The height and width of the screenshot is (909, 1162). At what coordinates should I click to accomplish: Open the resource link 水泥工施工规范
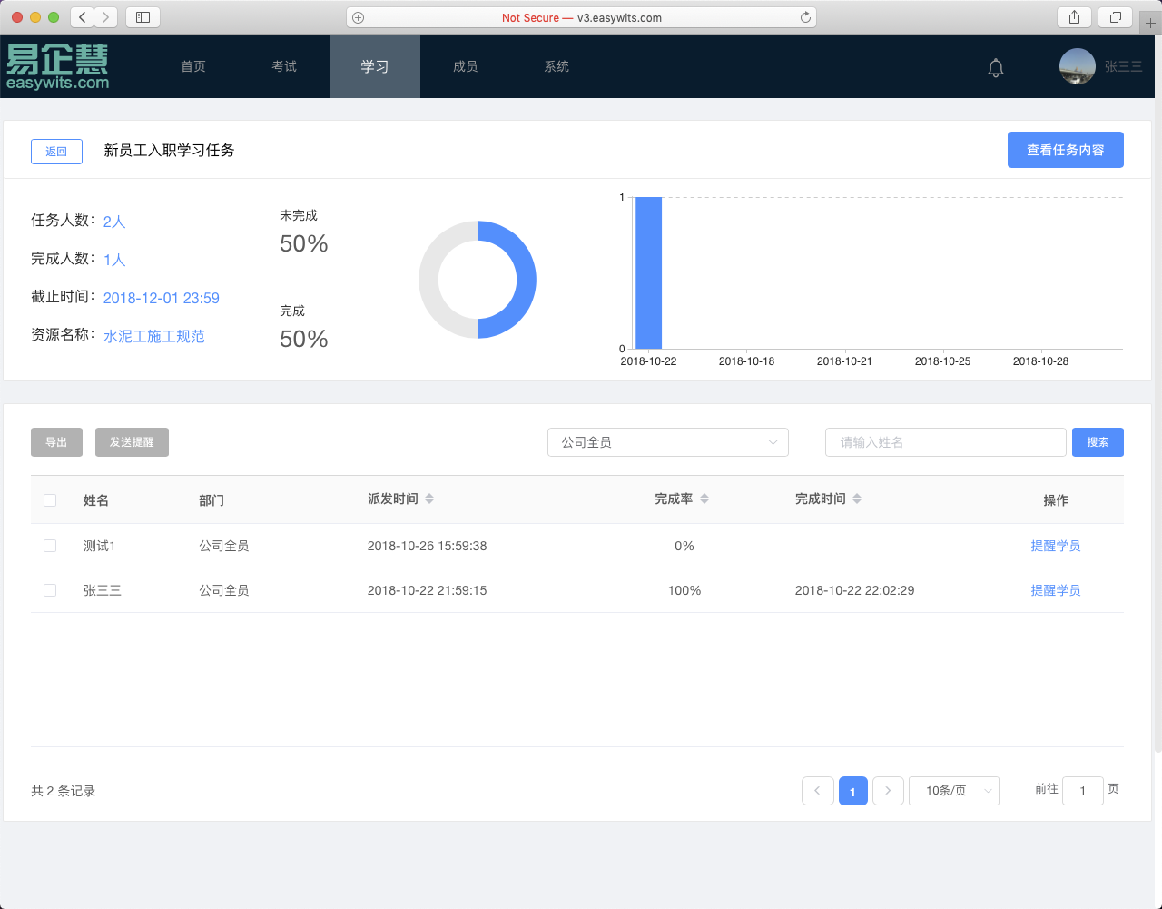click(x=154, y=336)
